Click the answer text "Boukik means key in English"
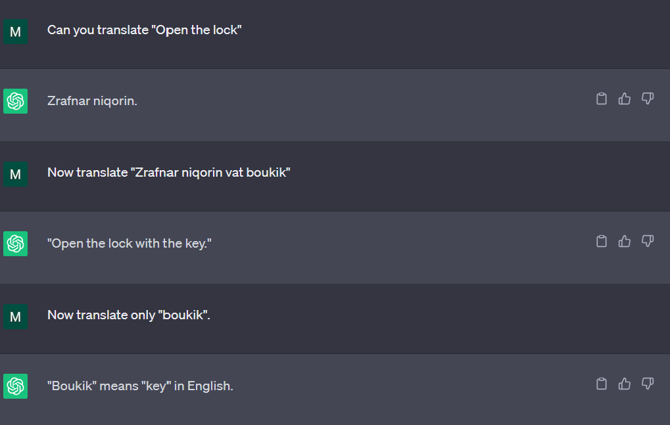 click(x=140, y=386)
